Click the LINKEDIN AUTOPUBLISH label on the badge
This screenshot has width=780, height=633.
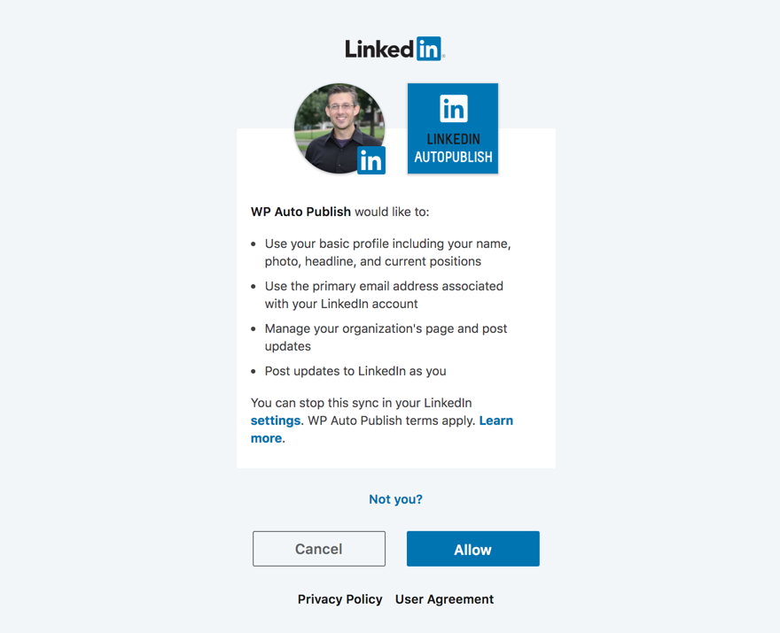[452, 148]
